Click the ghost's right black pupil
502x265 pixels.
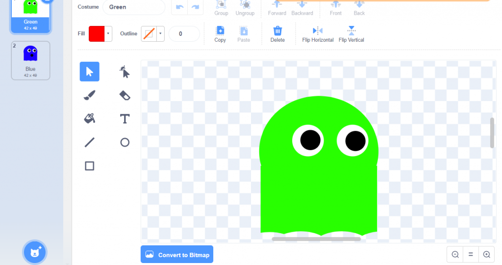(355, 141)
